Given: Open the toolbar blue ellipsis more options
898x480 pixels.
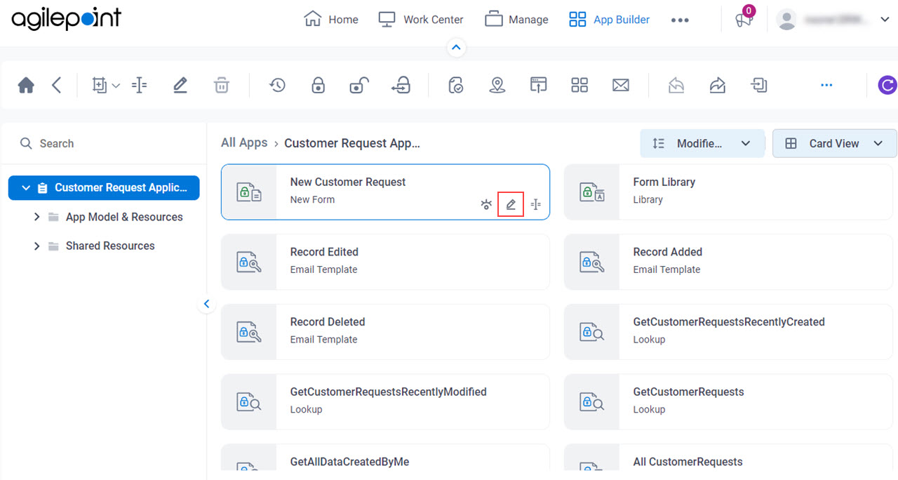Looking at the screenshot, I should click(x=826, y=86).
